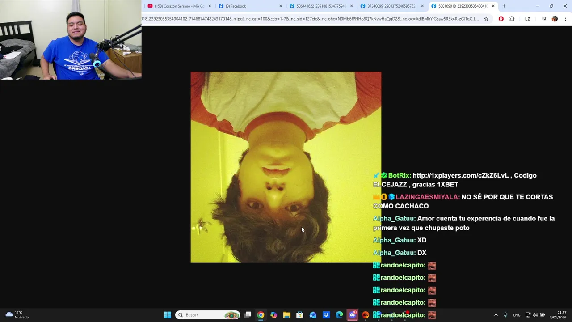Open Discord from the taskbar
The width and height of the screenshot is (572, 322).
pyautogui.click(x=353, y=315)
